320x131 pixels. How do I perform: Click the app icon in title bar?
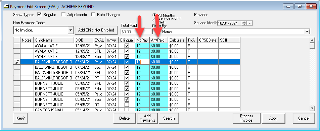coord(6,6)
